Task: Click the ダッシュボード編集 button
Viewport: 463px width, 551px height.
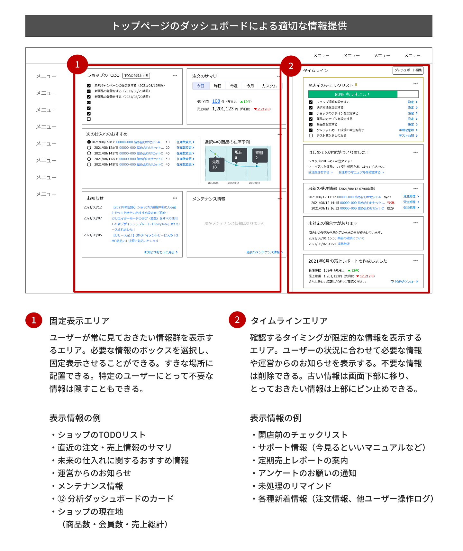Action: click(408, 70)
